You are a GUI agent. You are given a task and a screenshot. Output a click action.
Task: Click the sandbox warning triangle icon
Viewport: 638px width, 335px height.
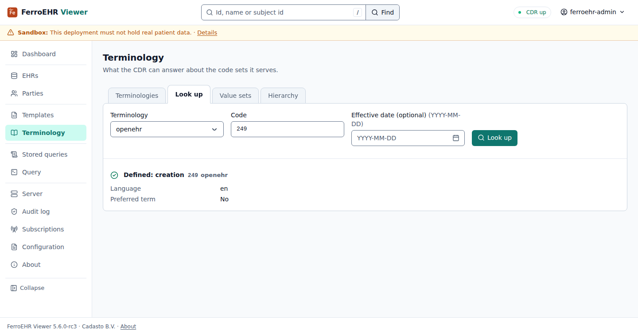tap(11, 33)
